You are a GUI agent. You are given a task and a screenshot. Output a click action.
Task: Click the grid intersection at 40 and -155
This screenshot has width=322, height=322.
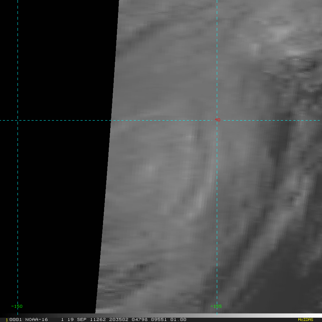[x=217, y=120]
